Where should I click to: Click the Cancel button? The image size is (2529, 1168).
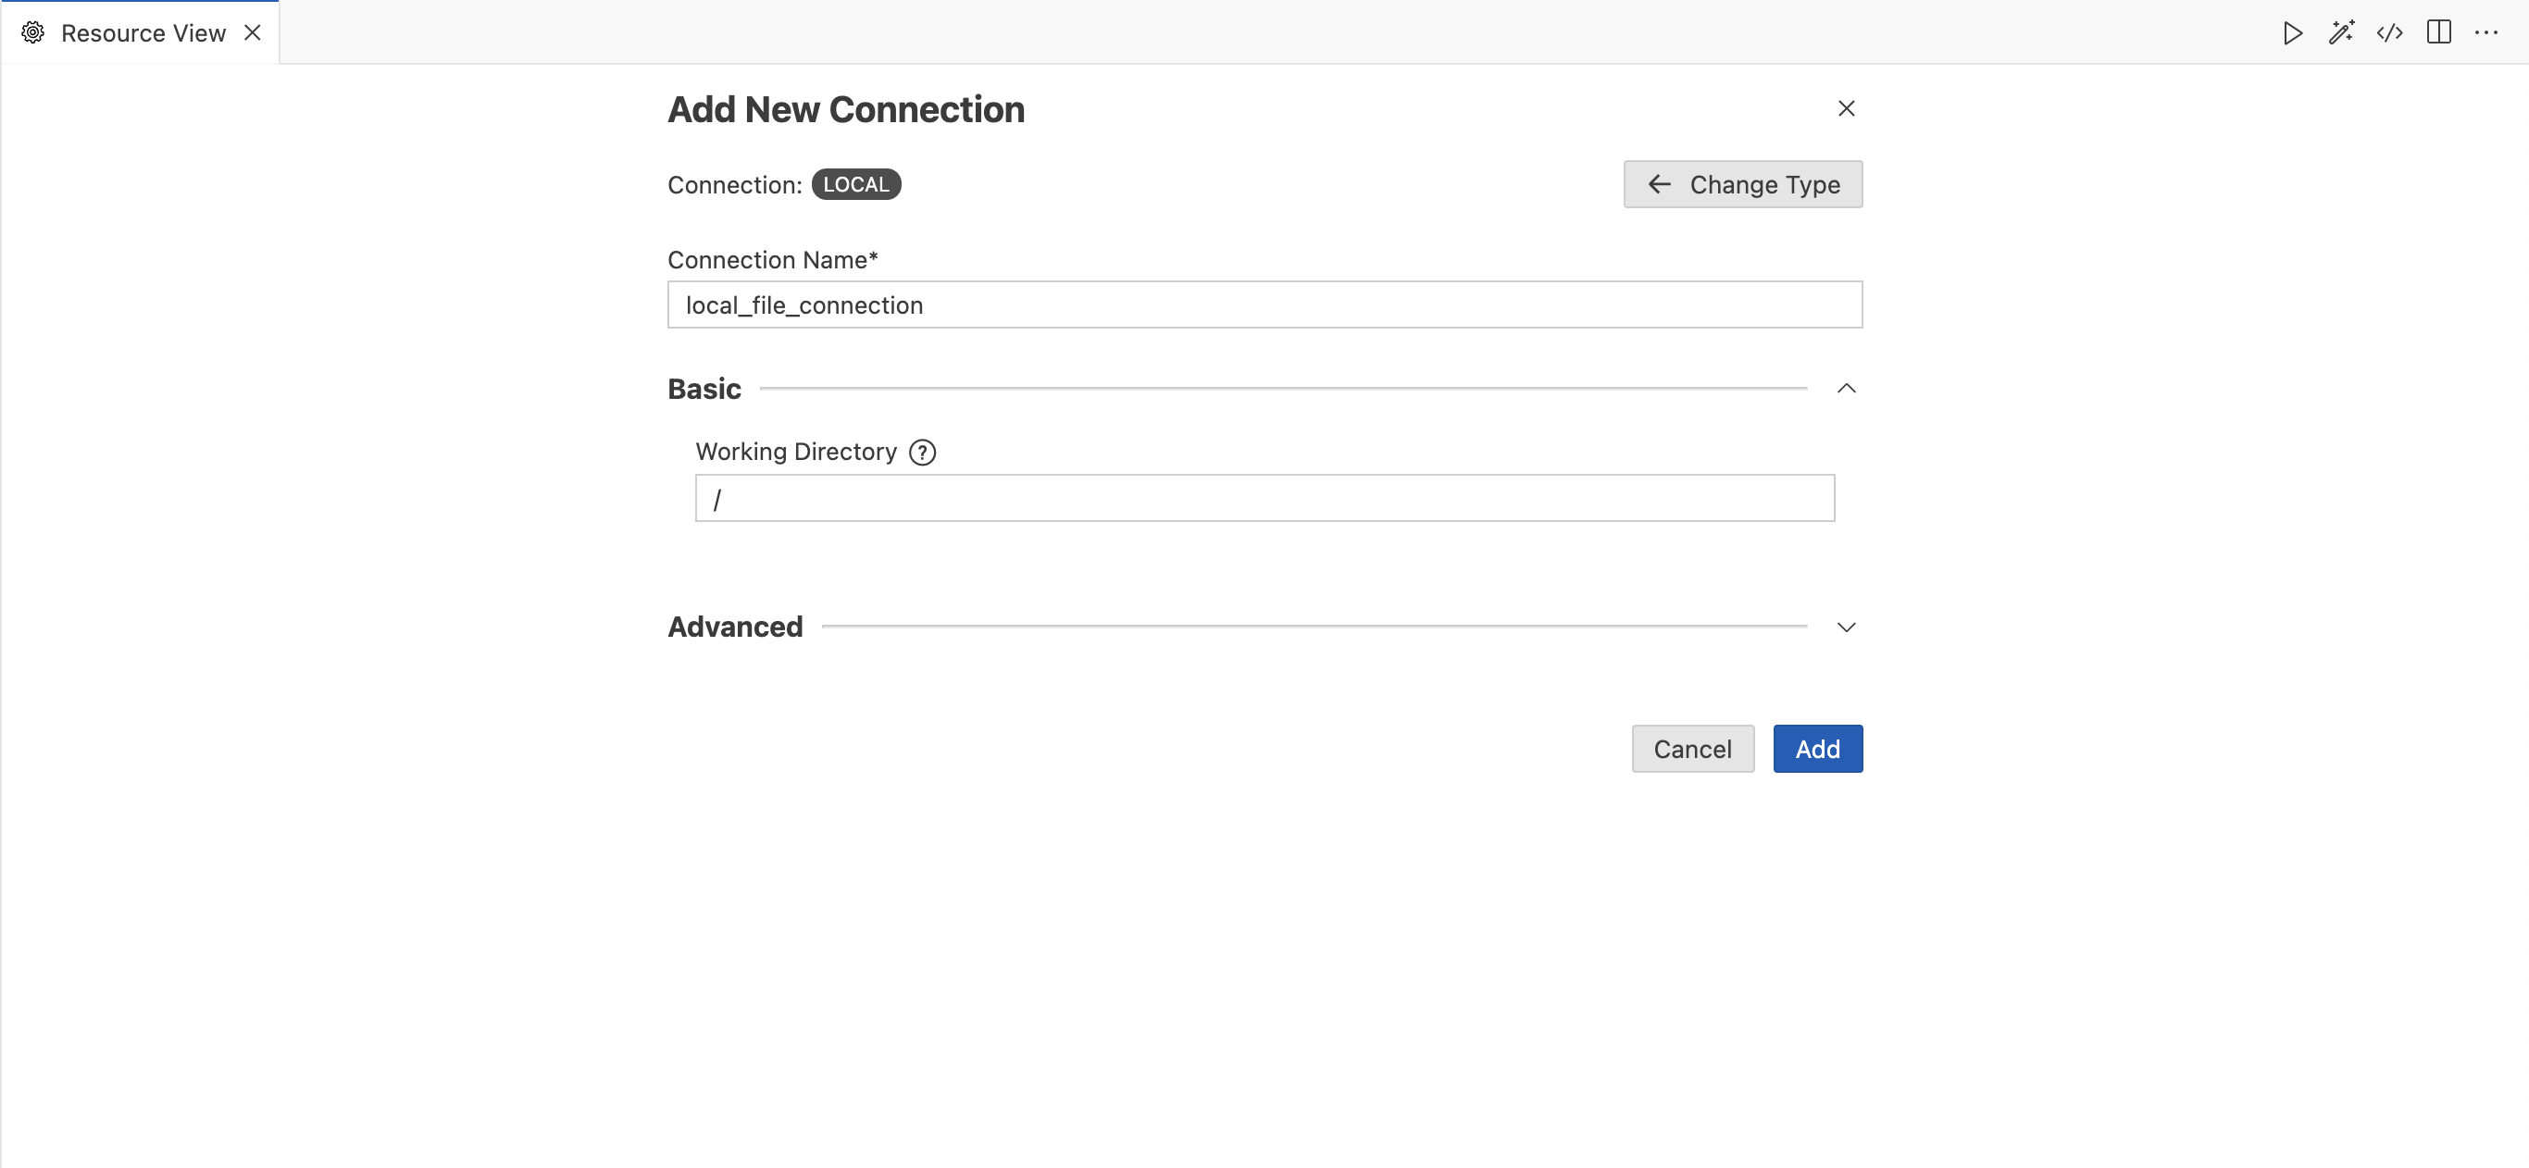1692,749
